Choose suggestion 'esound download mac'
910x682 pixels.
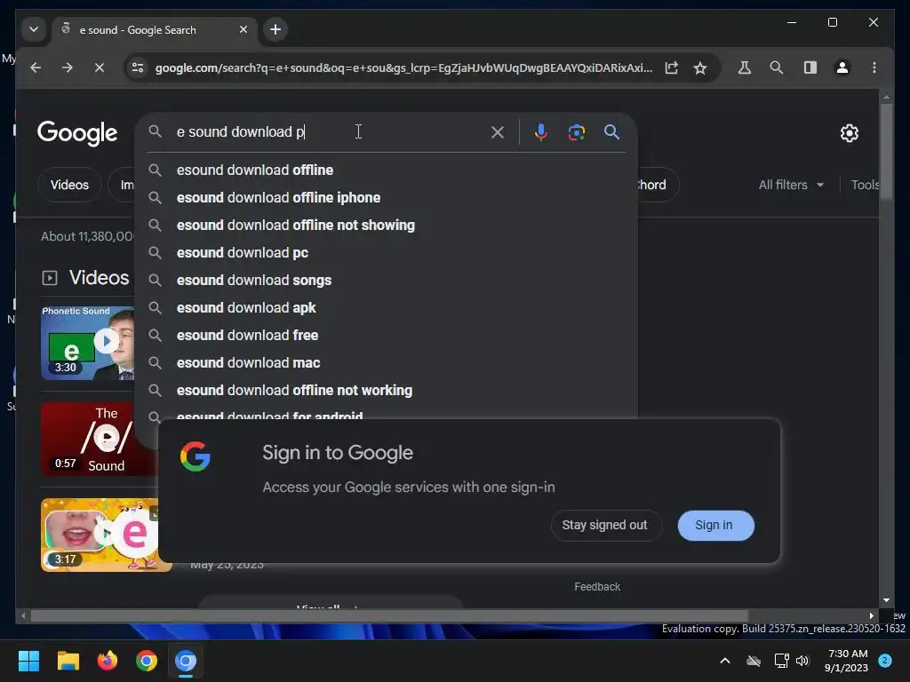(386, 363)
